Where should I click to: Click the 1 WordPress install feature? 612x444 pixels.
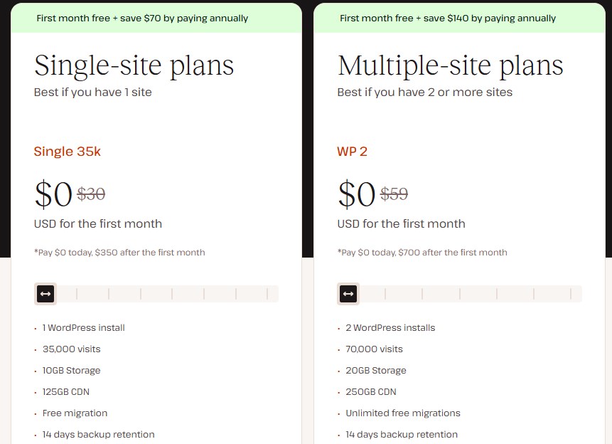click(83, 328)
